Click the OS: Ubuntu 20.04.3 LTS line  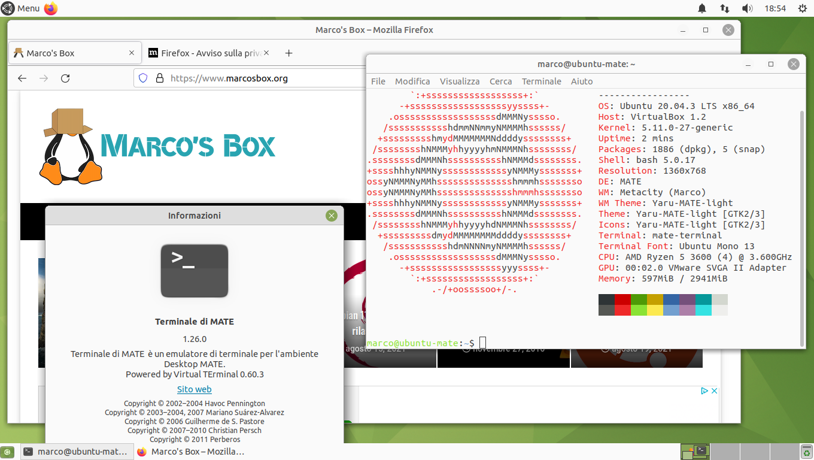pos(676,106)
